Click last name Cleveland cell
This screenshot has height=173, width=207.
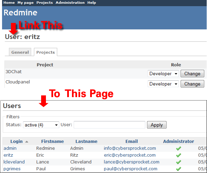(x=81, y=162)
